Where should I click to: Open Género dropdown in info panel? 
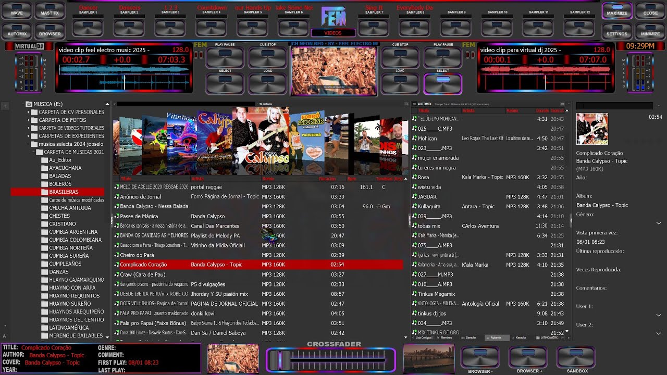coord(659,223)
